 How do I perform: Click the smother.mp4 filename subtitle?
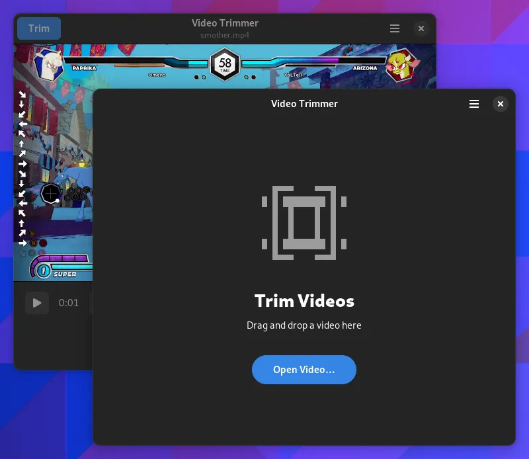(x=225, y=35)
